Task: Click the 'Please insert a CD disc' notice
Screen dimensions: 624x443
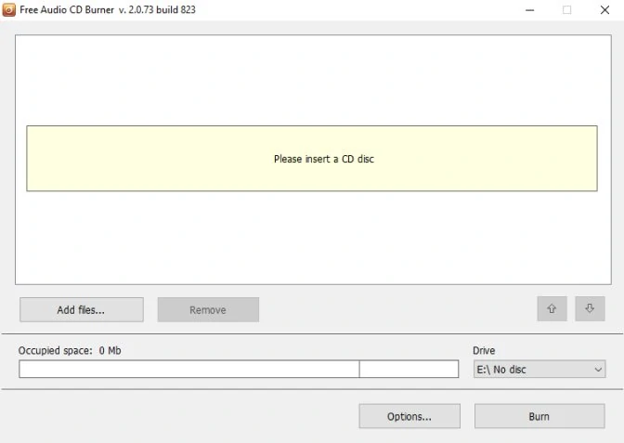Action: (x=312, y=159)
